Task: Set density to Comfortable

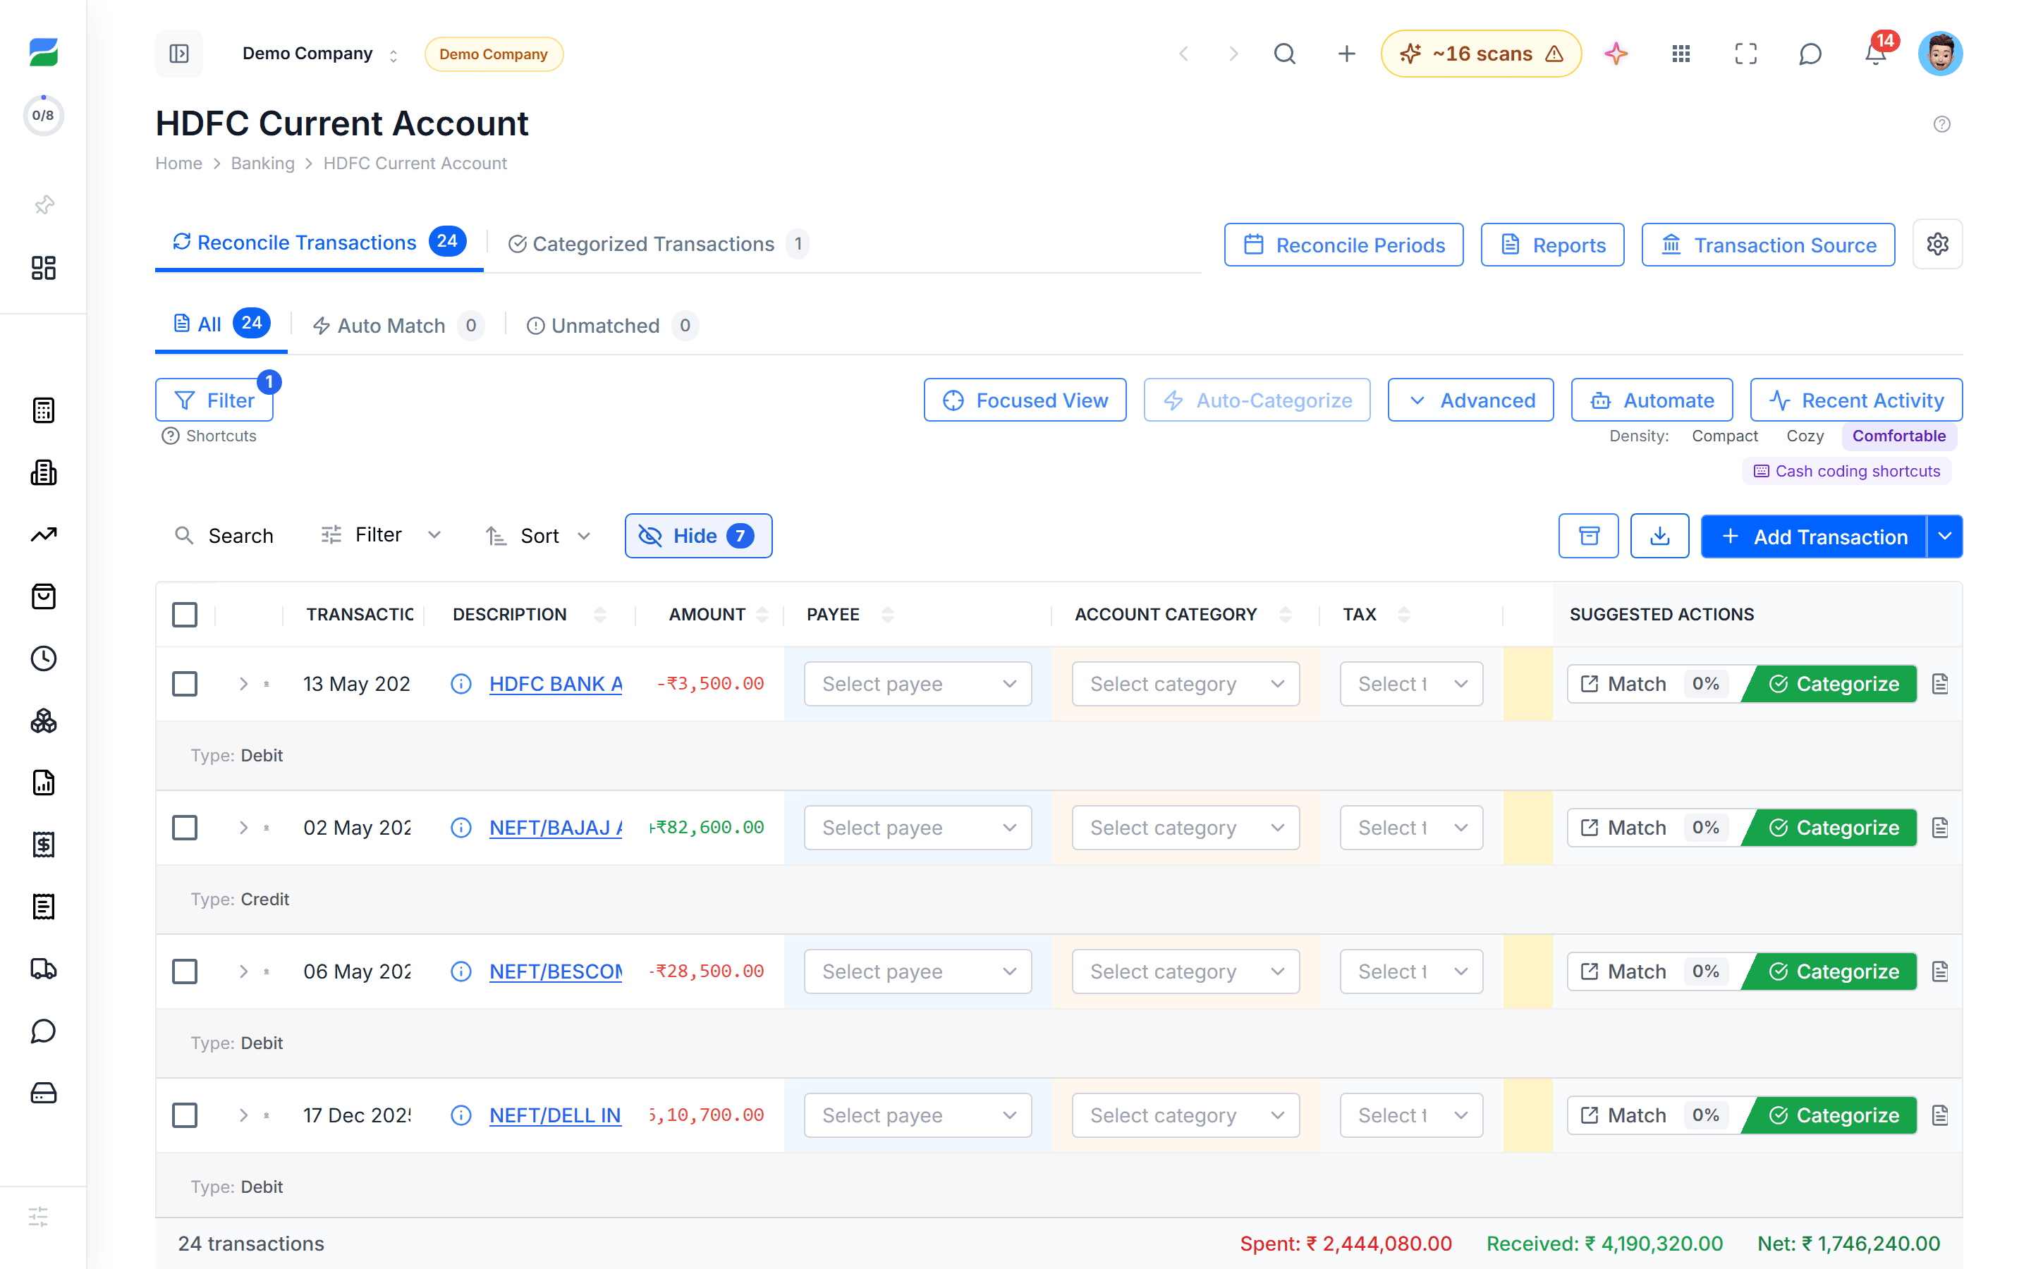Action: (x=1898, y=436)
